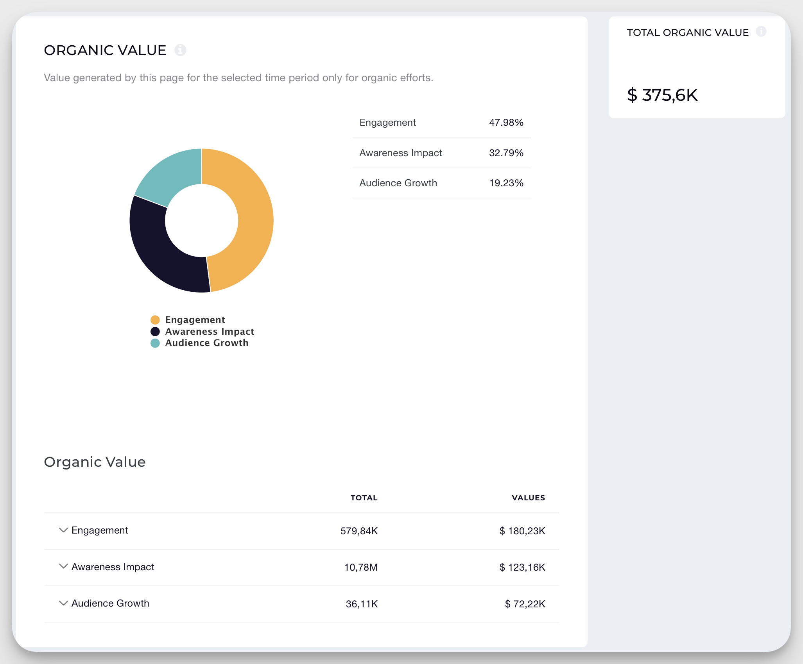Expand the Audience Growth row details
Screen dimensions: 803x664
pos(63,603)
